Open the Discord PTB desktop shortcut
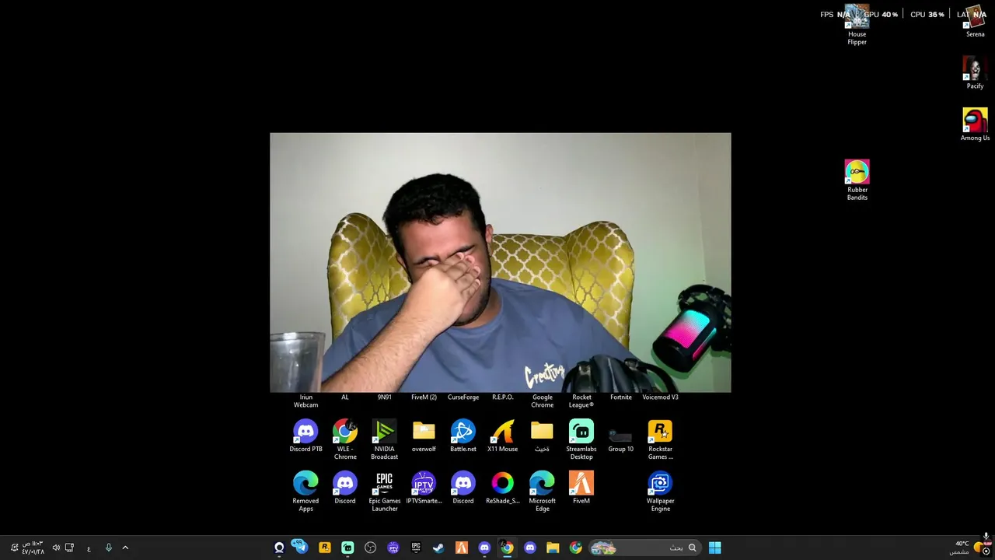This screenshot has width=995, height=560. click(305, 436)
